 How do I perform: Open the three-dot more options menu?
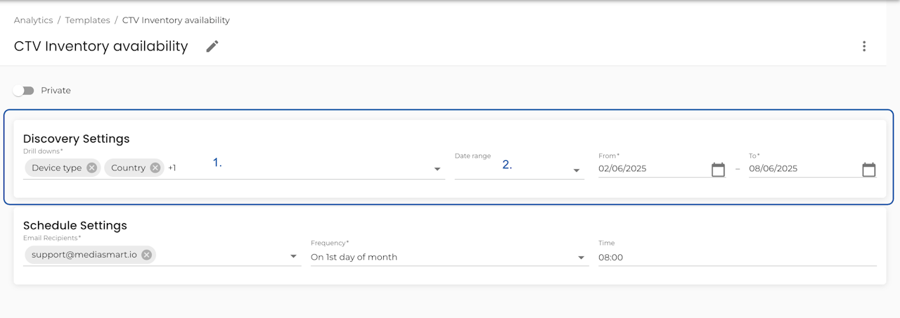tap(864, 46)
